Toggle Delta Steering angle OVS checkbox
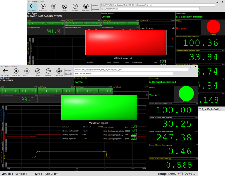 click(134, 139)
